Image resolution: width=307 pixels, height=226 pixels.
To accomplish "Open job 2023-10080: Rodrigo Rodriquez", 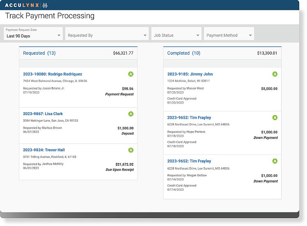I will tap(53, 74).
